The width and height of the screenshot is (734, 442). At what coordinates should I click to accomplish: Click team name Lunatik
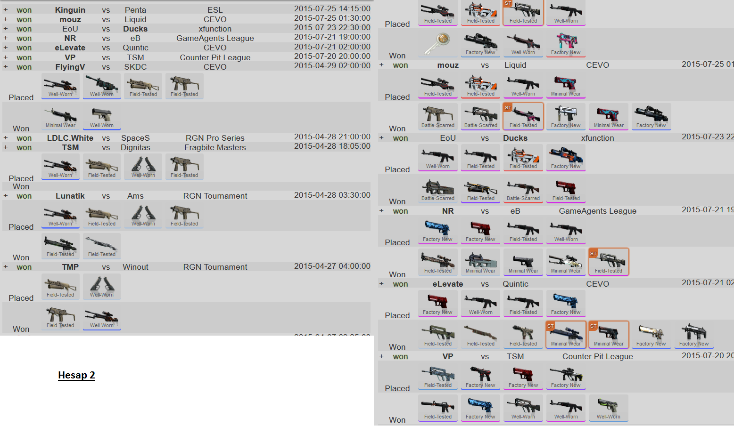[x=70, y=196]
